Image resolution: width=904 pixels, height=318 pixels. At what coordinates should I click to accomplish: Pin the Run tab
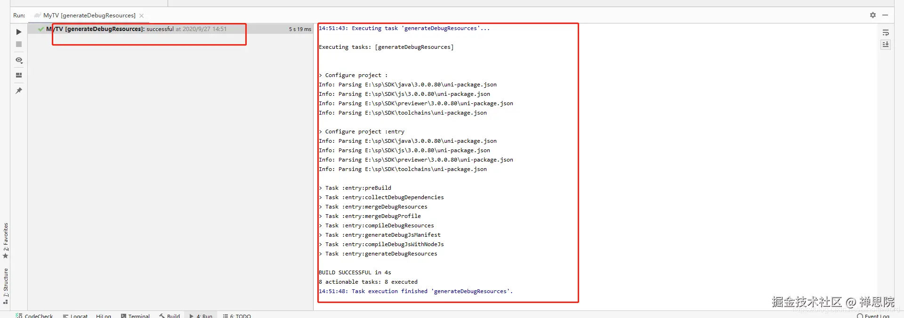(x=19, y=91)
